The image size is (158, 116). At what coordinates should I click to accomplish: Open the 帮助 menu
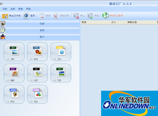pyautogui.click(x=28, y=9)
